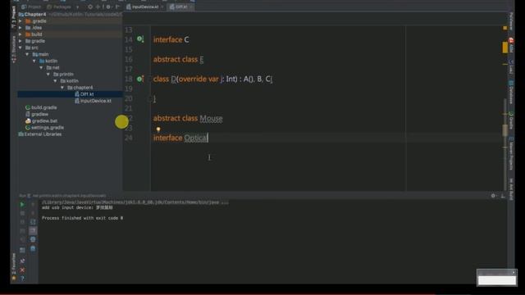Open Run panel help question mark icon
This screenshot has height=295, width=525.
(x=22, y=279)
